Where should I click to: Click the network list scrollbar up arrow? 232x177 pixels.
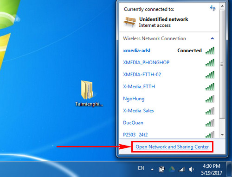pos(222,6)
